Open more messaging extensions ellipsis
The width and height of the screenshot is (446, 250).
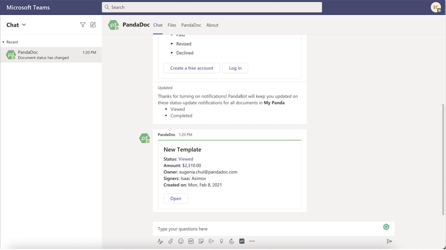252,241
